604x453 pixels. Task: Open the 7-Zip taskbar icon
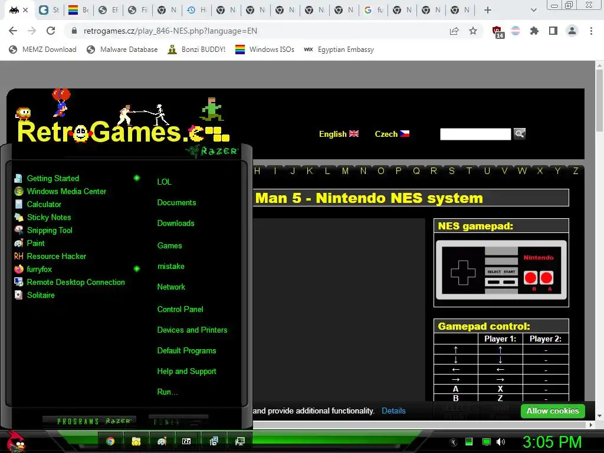coord(186,441)
